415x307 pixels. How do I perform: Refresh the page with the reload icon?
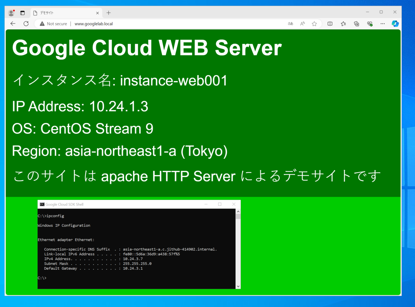tap(26, 24)
